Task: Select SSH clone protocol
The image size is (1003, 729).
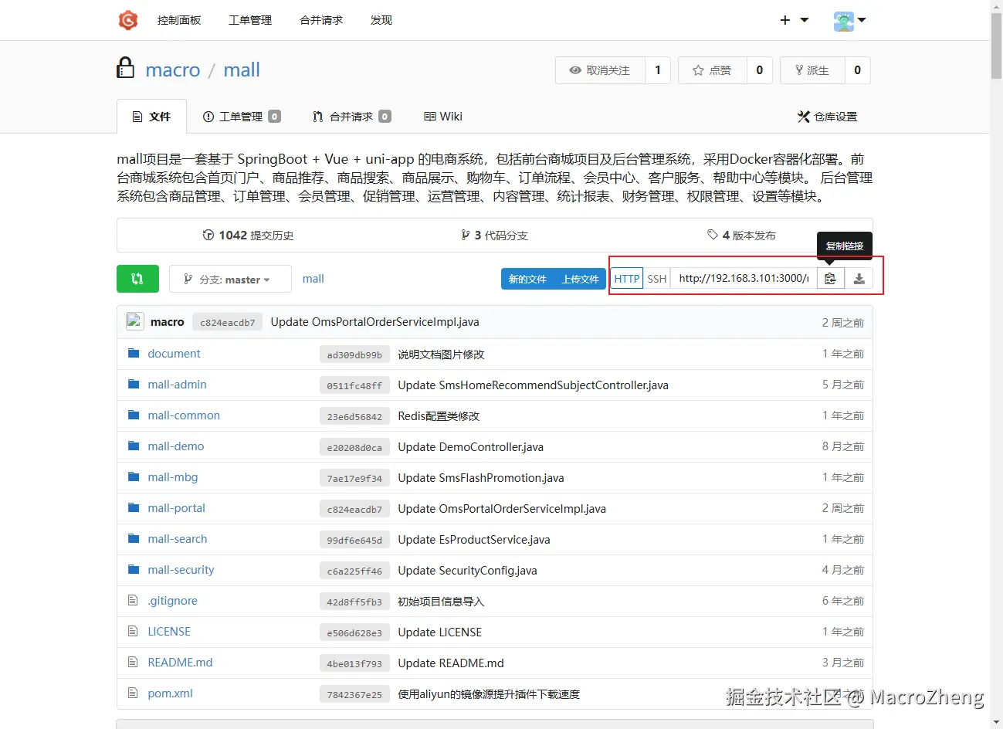Action: tap(657, 279)
